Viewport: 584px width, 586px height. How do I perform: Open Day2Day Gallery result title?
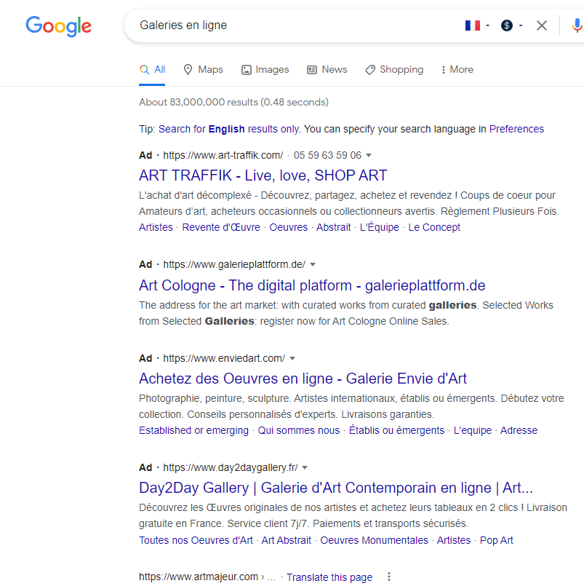[336, 488]
